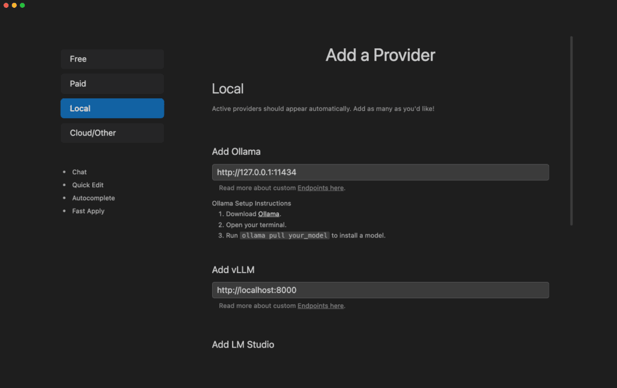Image resolution: width=617 pixels, height=388 pixels.
Task: Switch to the Paid providers tab
Action: pos(112,83)
